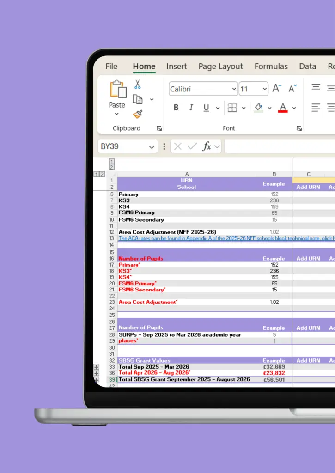Show row outline level 1

click(x=97, y=174)
